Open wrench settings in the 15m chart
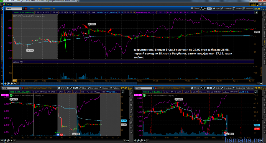This screenshot has width=266, height=143. click(x=71, y=88)
